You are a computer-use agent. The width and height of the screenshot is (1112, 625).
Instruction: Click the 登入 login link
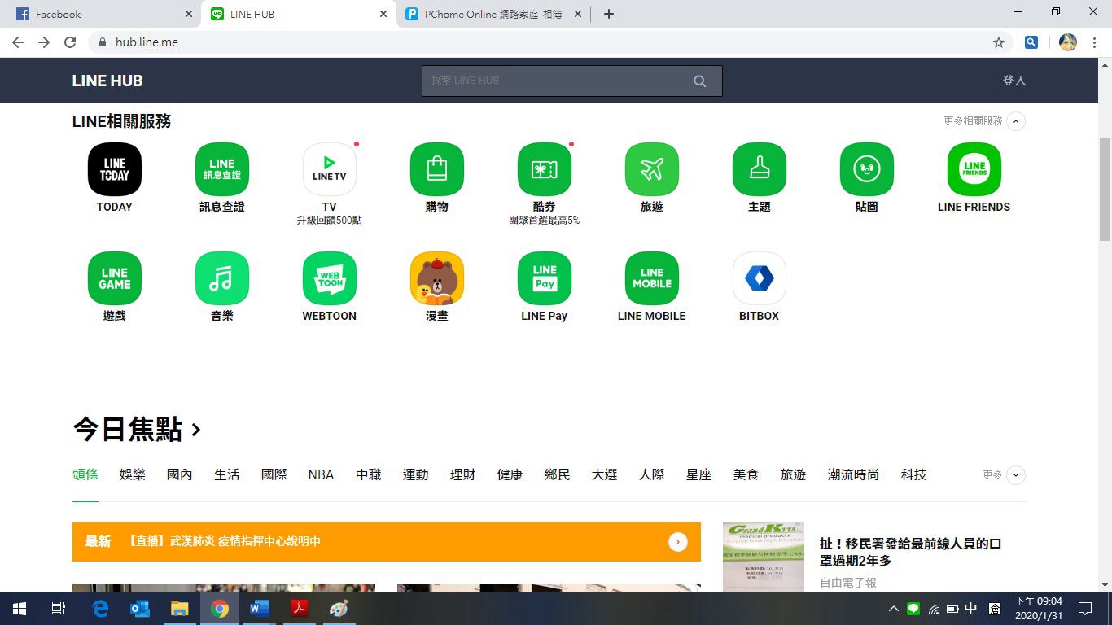[x=1014, y=81]
